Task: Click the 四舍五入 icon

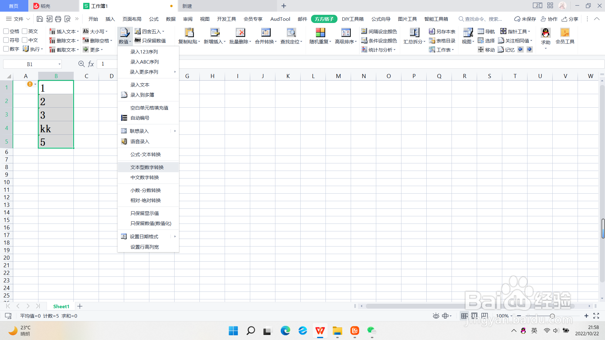Action: (138, 31)
